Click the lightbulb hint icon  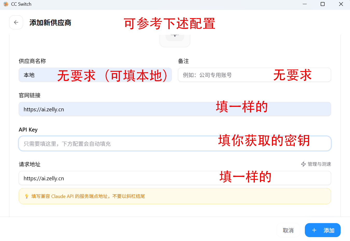pyautogui.click(x=26, y=196)
